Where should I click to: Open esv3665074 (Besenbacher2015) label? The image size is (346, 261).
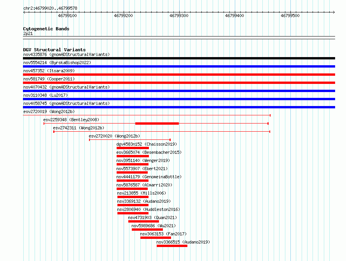(x=149, y=152)
